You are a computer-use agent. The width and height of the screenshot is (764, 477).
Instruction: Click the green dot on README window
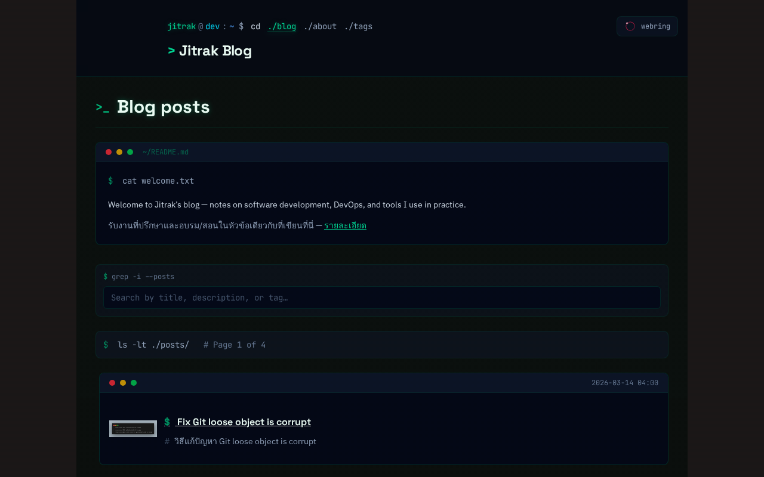click(x=130, y=152)
